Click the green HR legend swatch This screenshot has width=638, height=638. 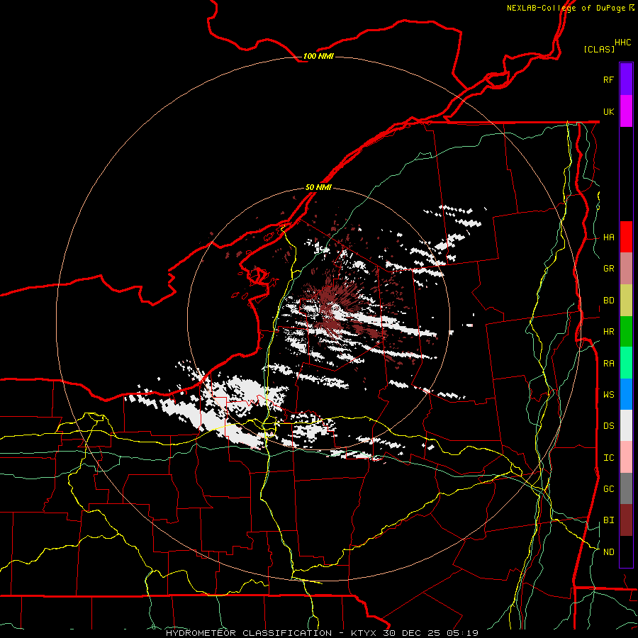pos(626,331)
